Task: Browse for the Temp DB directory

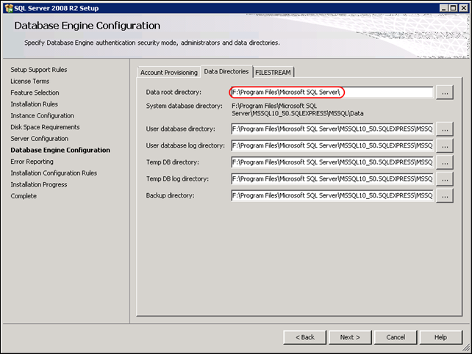Action: 445,163
